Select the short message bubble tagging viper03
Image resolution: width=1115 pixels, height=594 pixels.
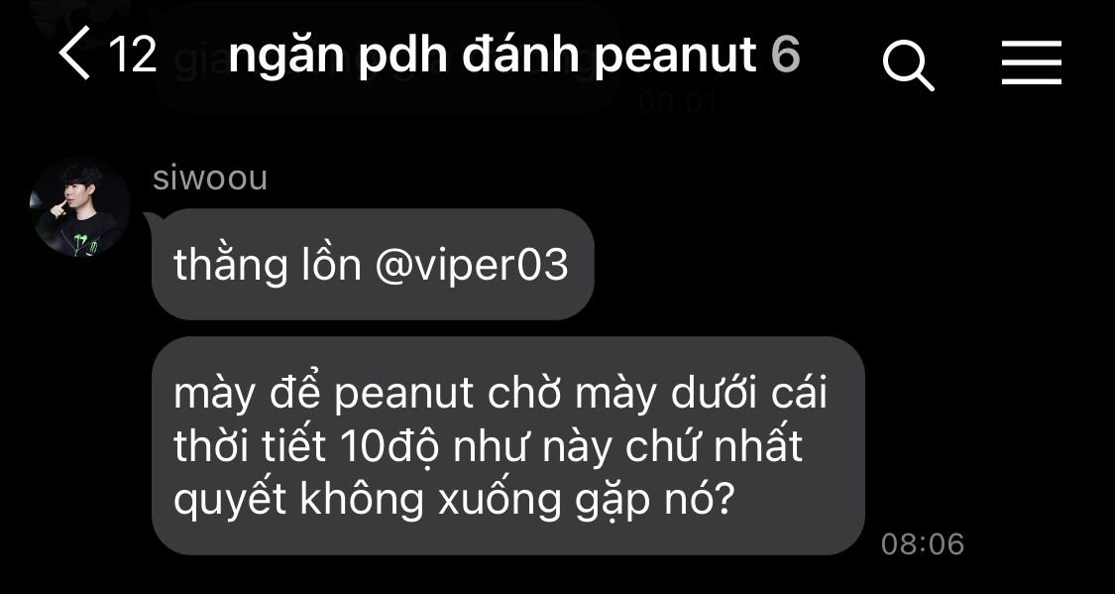click(x=373, y=265)
